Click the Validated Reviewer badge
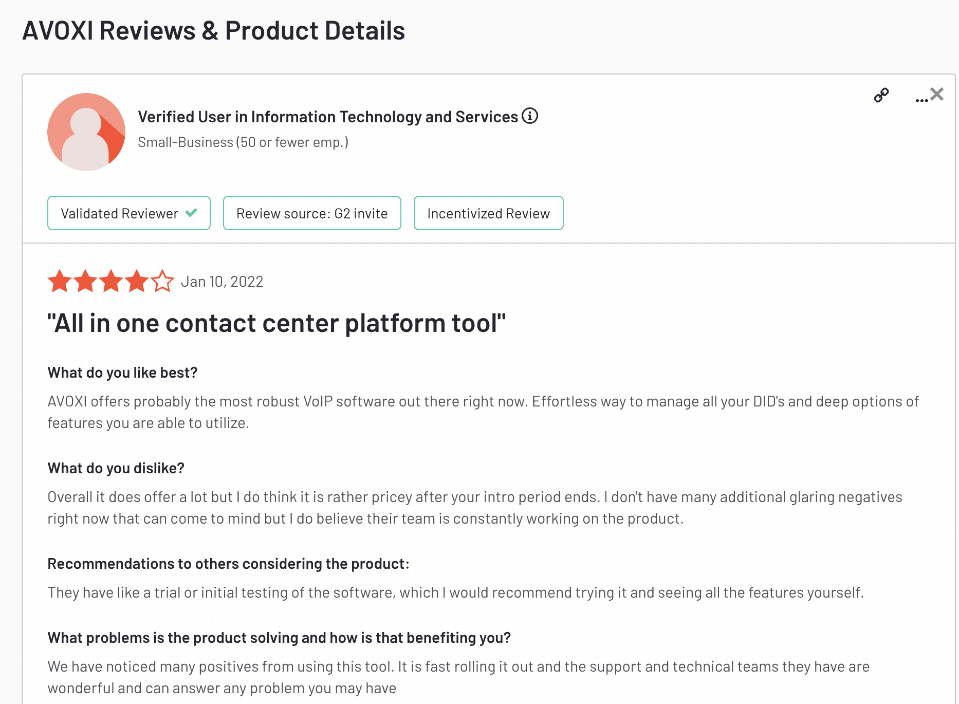 [x=129, y=213]
